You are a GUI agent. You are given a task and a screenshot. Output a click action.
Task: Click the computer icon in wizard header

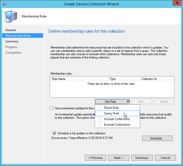click(11, 16)
